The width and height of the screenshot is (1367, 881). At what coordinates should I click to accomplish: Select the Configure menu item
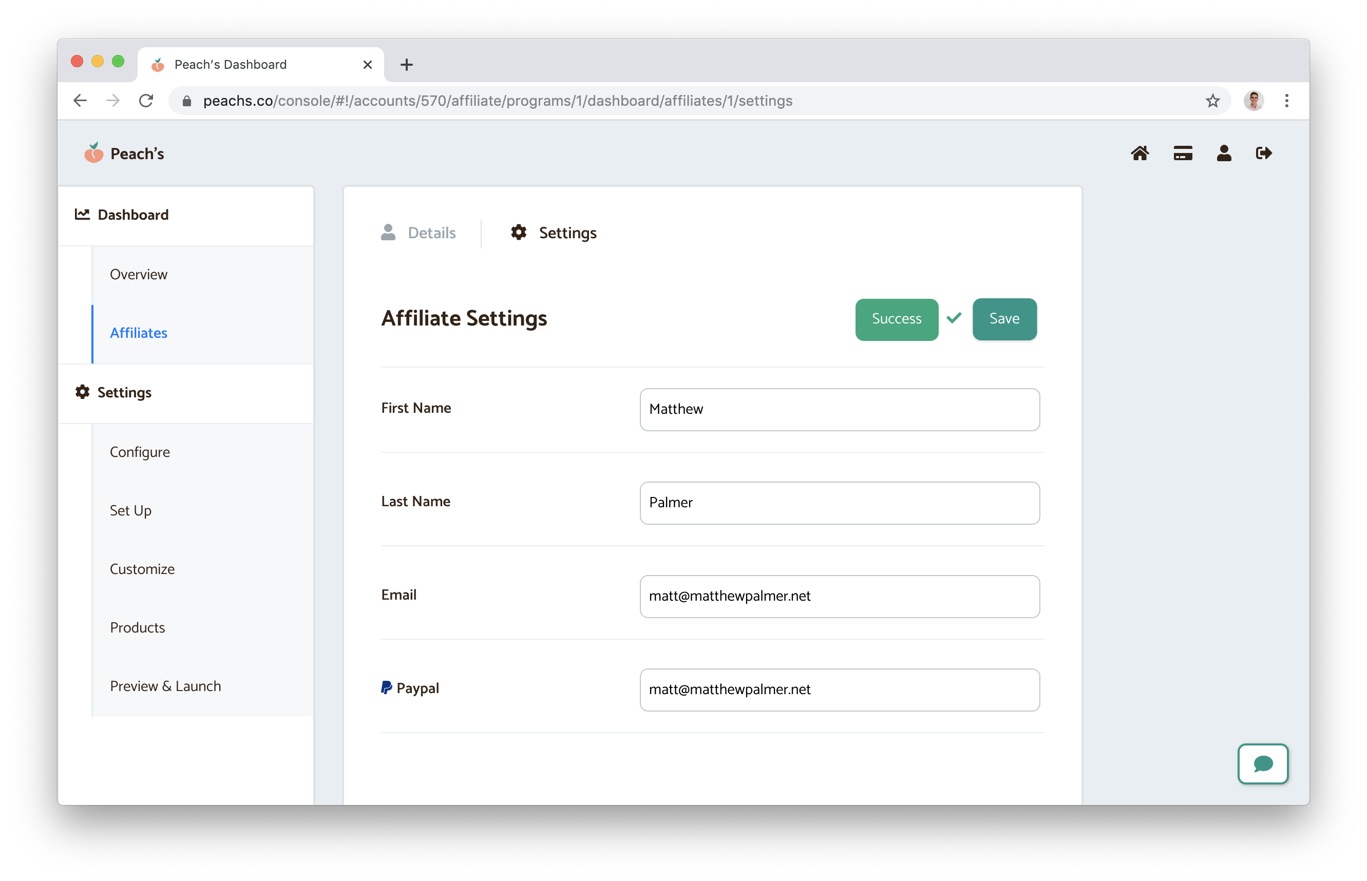click(140, 450)
